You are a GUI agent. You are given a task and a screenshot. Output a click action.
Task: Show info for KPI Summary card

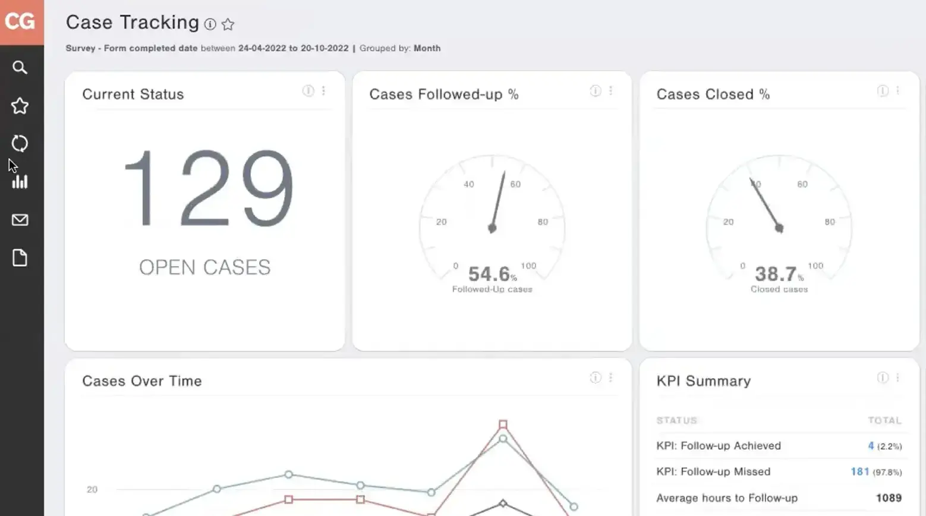coord(883,377)
